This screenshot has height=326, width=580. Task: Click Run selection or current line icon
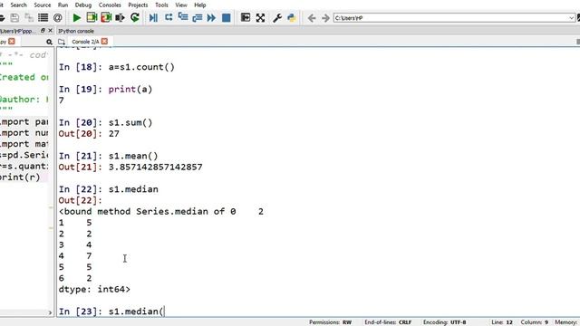click(120, 18)
